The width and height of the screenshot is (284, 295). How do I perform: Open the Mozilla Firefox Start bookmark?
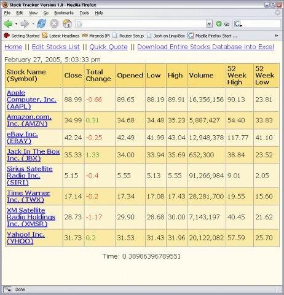pyautogui.click(x=212, y=36)
